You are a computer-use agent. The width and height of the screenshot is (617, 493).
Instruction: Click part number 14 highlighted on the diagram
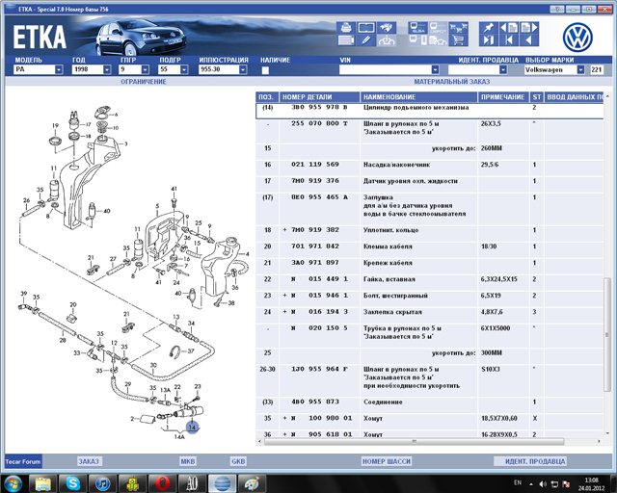point(193,428)
